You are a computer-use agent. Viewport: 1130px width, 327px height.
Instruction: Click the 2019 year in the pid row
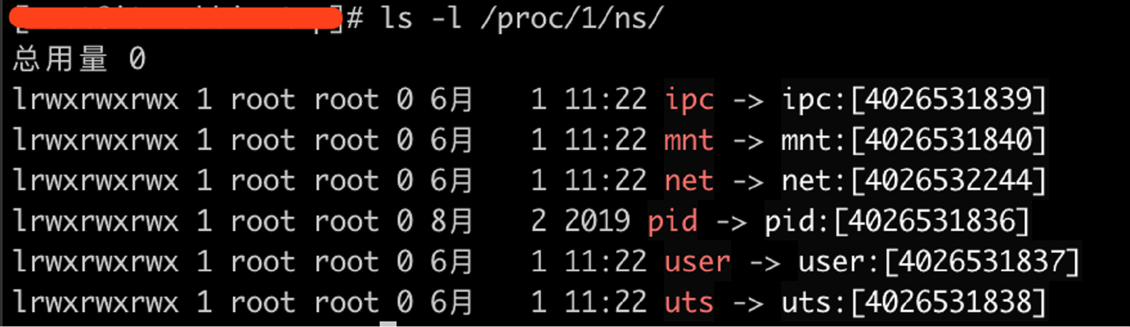597,222
